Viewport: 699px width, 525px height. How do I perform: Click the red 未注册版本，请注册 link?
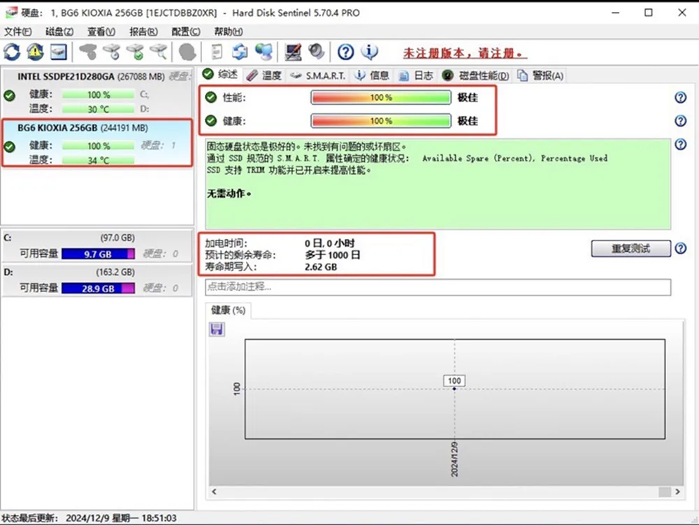465,53
